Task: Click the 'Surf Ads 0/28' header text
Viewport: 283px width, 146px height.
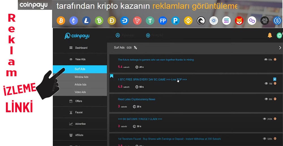Action: pyautogui.click(x=123, y=48)
